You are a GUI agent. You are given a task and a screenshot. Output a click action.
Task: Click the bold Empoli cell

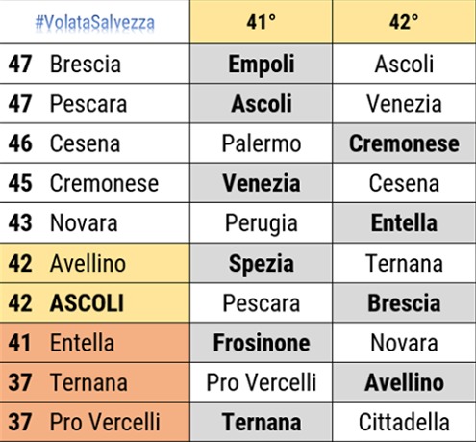coord(262,64)
